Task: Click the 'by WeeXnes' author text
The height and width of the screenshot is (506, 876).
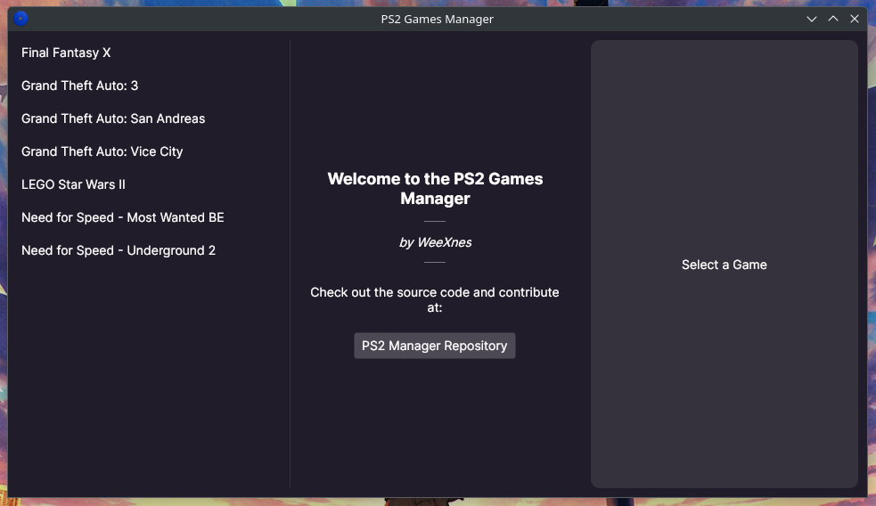Action: pyautogui.click(x=435, y=242)
